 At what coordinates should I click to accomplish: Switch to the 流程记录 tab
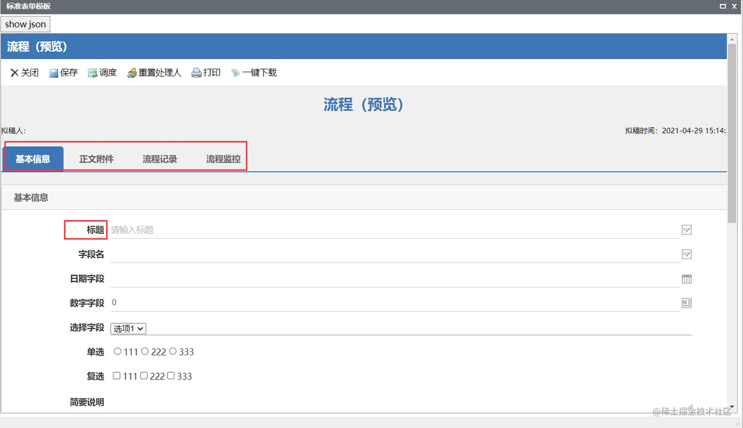160,159
